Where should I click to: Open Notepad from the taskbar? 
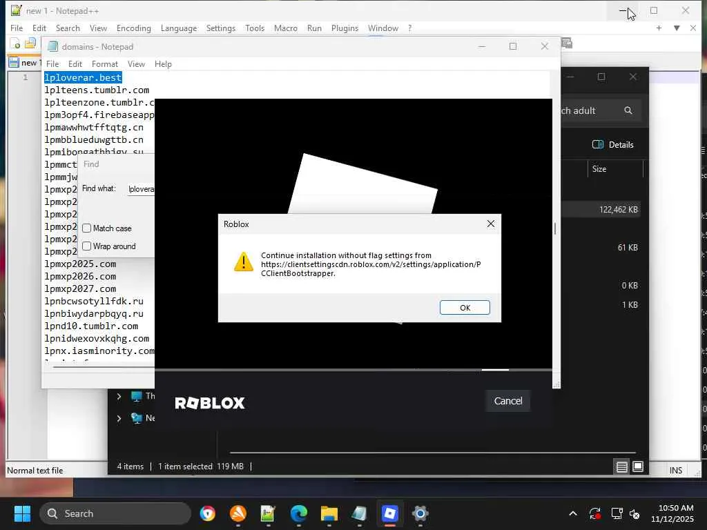click(x=359, y=513)
